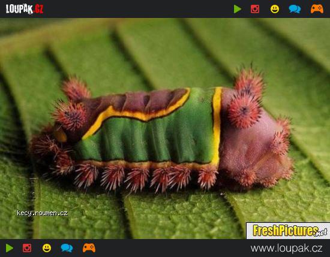Click the orange gamepad icon in bottom bar
The height and width of the screenshot is (257, 330).
coord(89,248)
